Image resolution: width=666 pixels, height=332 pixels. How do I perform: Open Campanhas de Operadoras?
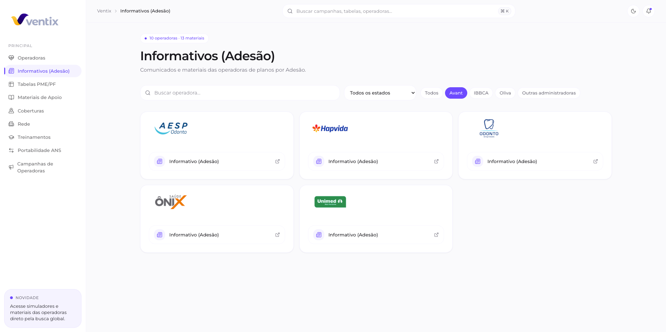pyautogui.click(x=43, y=167)
